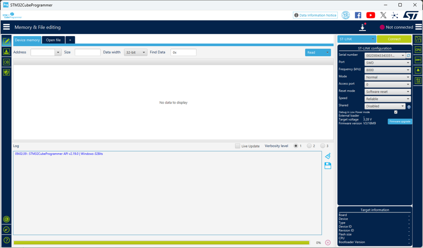Click the green progress bar

pos(161,242)
